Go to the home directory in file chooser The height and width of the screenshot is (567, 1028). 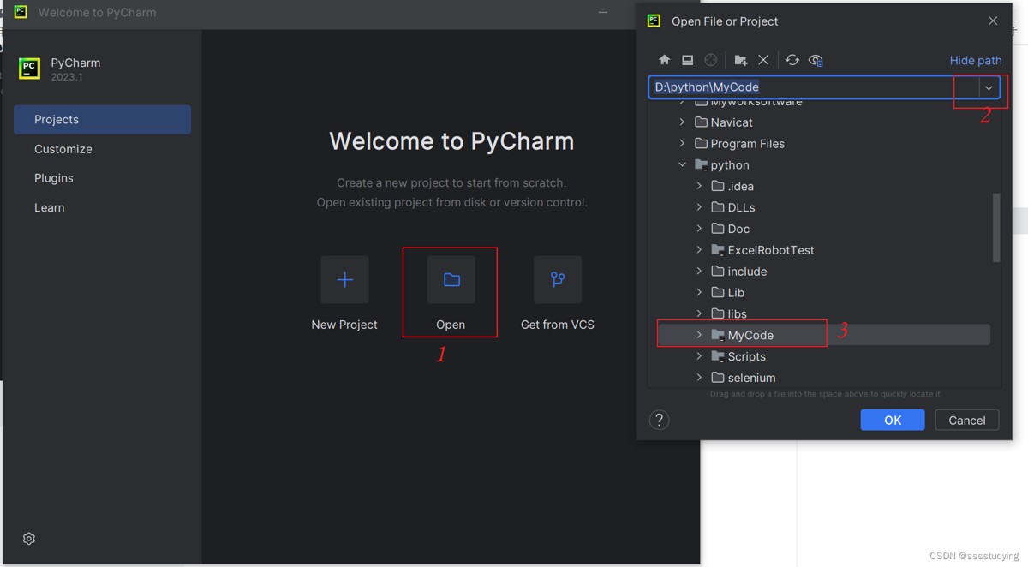tap(664, 60)
